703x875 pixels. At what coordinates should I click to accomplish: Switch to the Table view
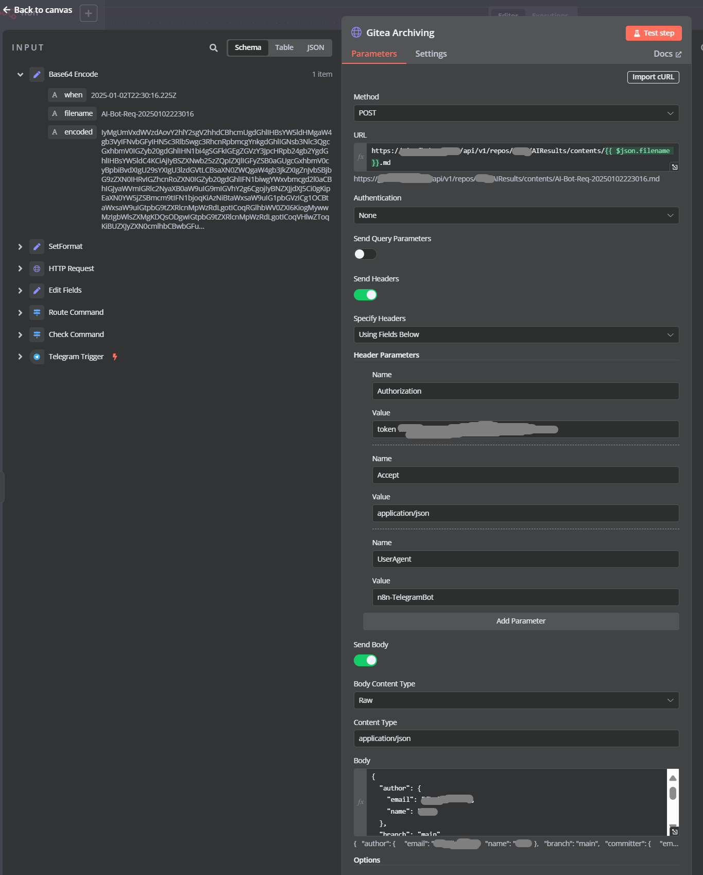click(x=284, y=47)
